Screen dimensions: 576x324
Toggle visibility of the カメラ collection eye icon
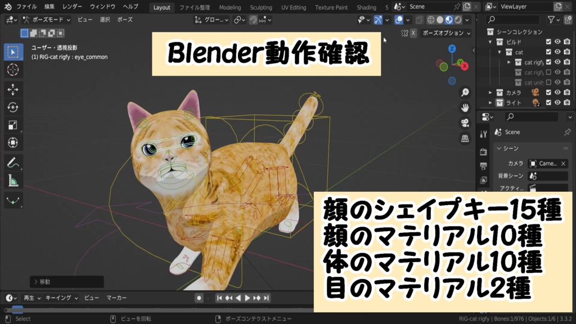coord(557,92)
